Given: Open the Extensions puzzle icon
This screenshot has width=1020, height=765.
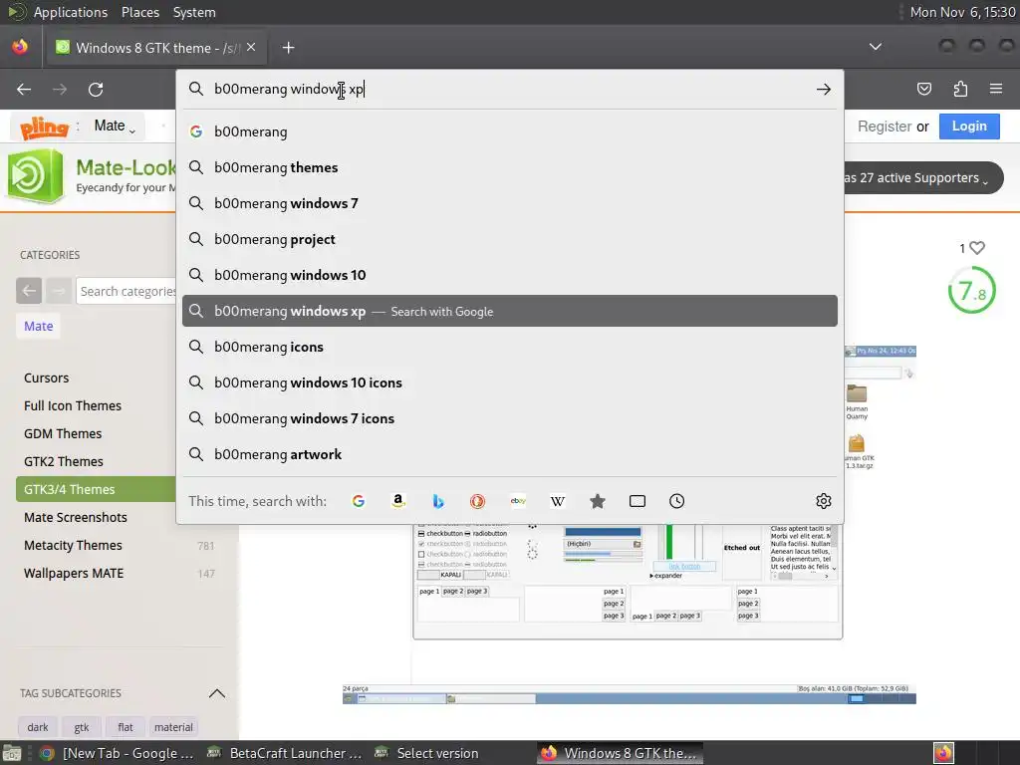Looking at the screenshot, I should click(960, 89).
